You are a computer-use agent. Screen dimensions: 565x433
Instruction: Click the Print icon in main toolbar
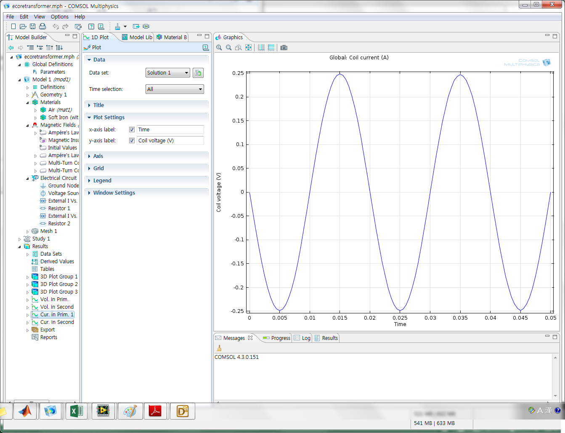[x=42, y=27]
